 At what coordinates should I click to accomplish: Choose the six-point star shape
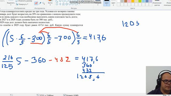click(x=67, y=4)
